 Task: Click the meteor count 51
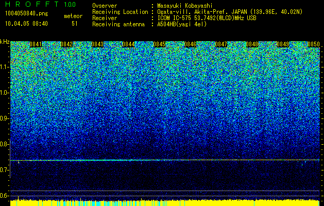[74, 24]
